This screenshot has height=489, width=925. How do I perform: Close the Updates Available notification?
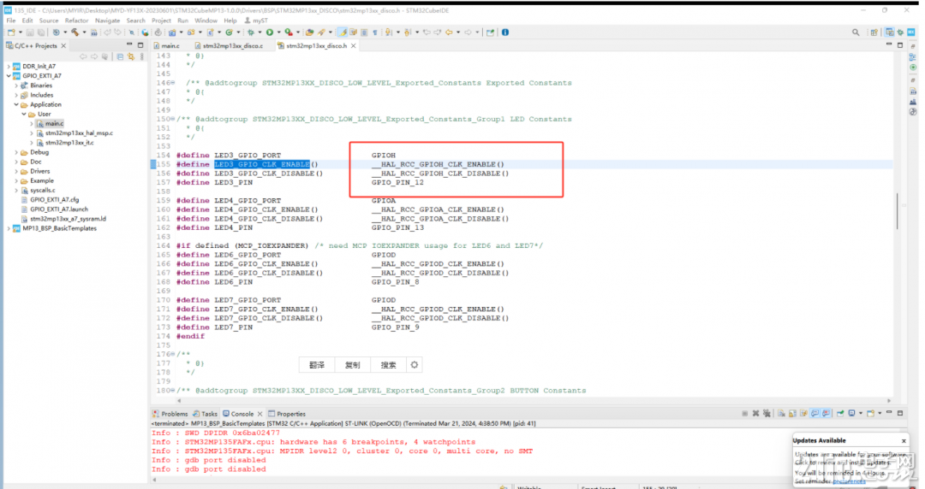pyautogui.click(x=904, y=440)
